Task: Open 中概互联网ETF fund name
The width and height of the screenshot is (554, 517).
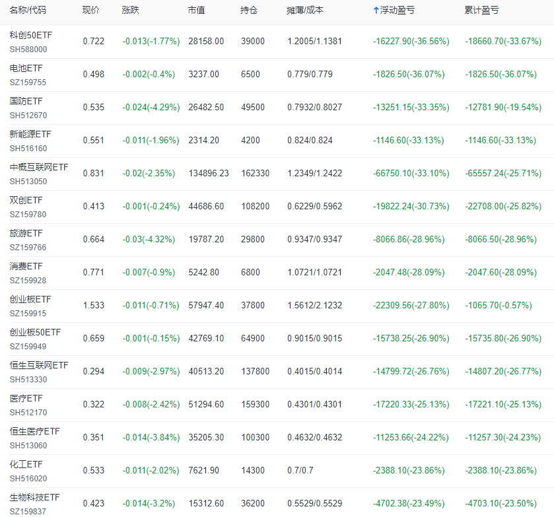Action: tap(39, 167)
